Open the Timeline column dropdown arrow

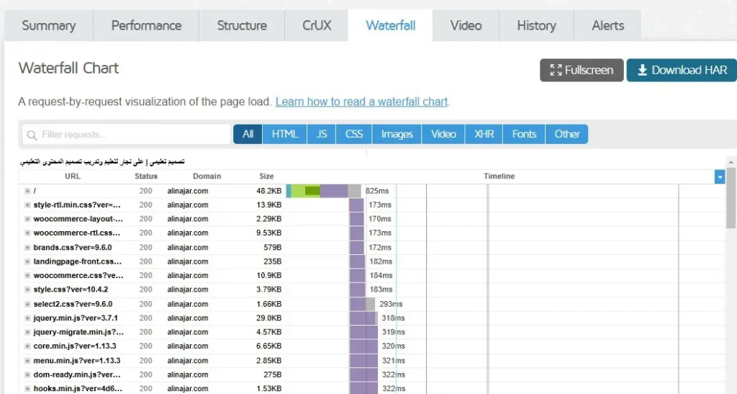click(x=719, y=176)
